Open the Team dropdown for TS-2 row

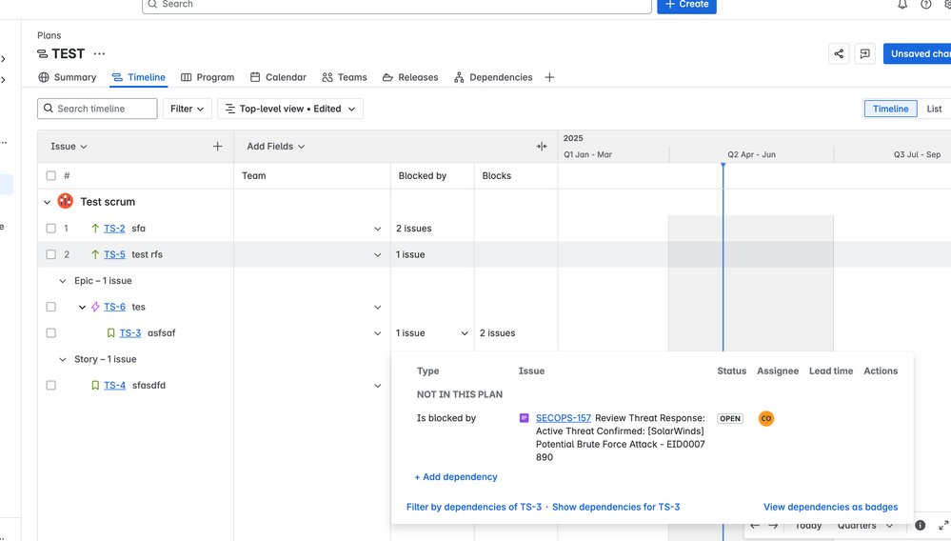pos(377,229)
